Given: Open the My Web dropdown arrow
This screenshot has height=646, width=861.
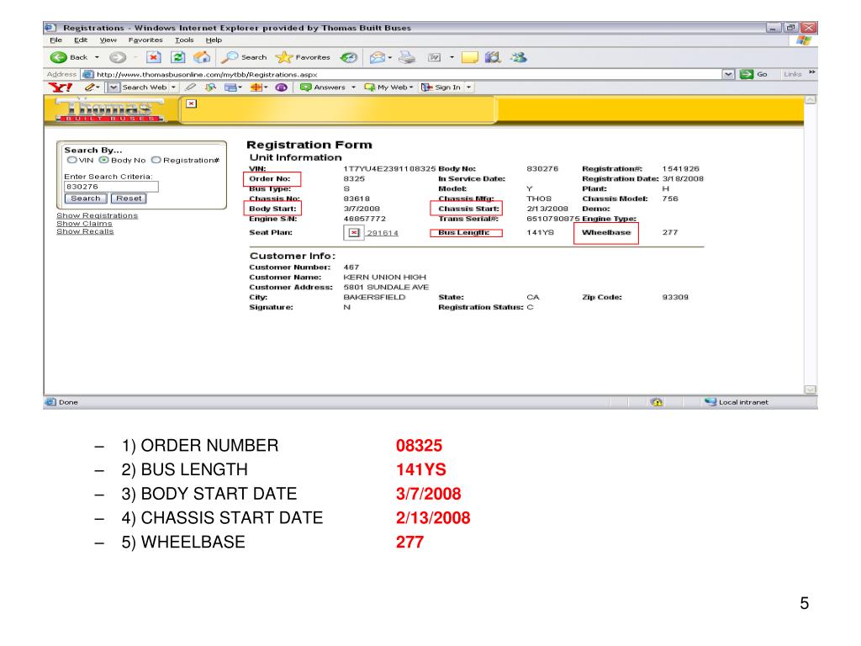Looking at the screenshot, I should 411,87.
